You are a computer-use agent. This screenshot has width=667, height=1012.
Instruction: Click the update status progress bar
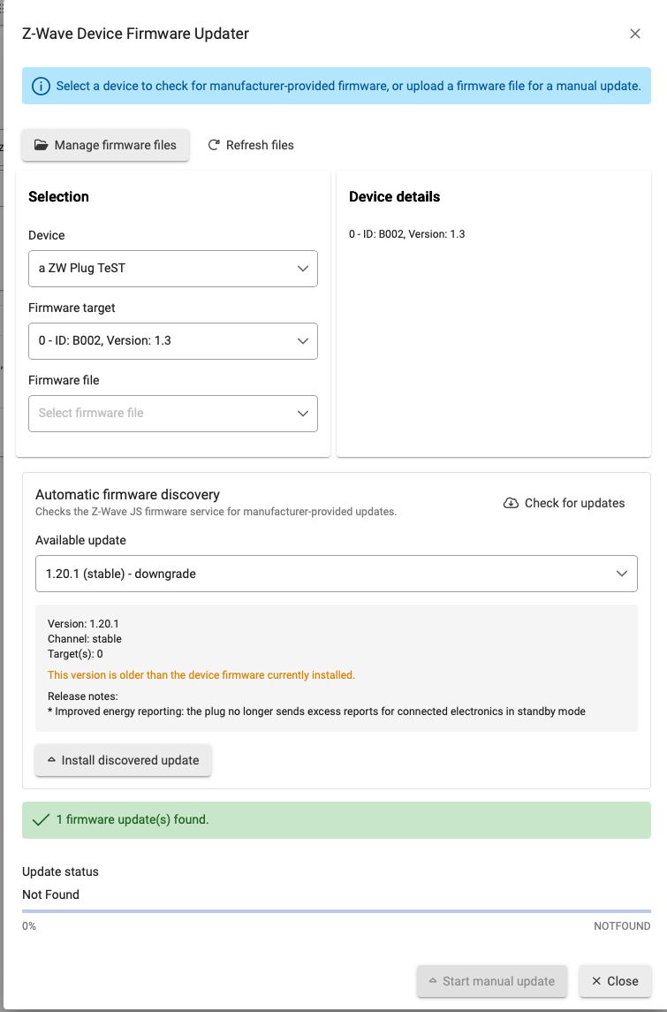(336, 911)
